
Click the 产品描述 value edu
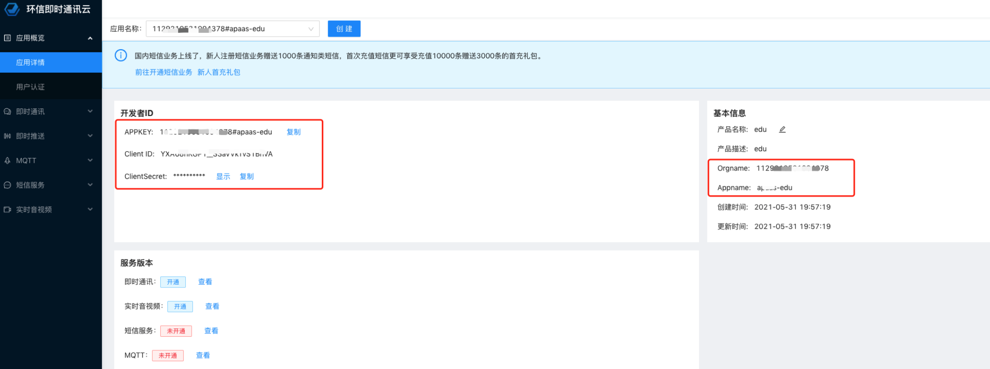[x=760, y=149]
